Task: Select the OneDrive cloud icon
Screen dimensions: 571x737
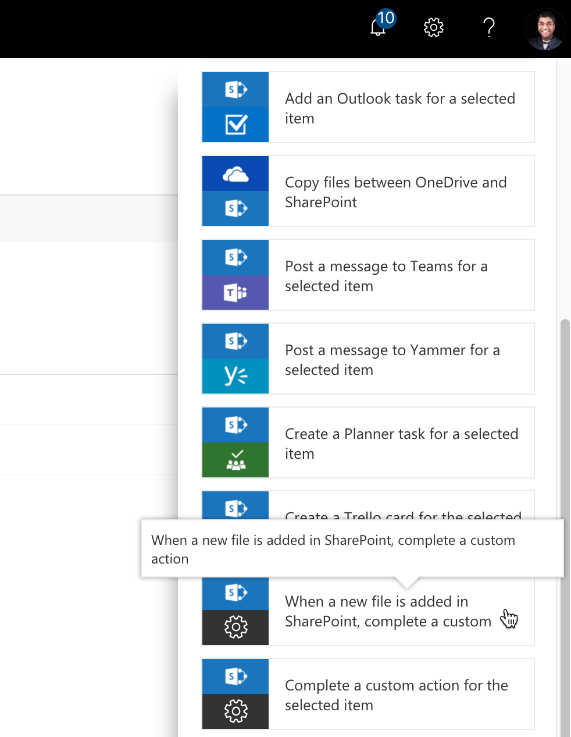Action: coord(235,173)
